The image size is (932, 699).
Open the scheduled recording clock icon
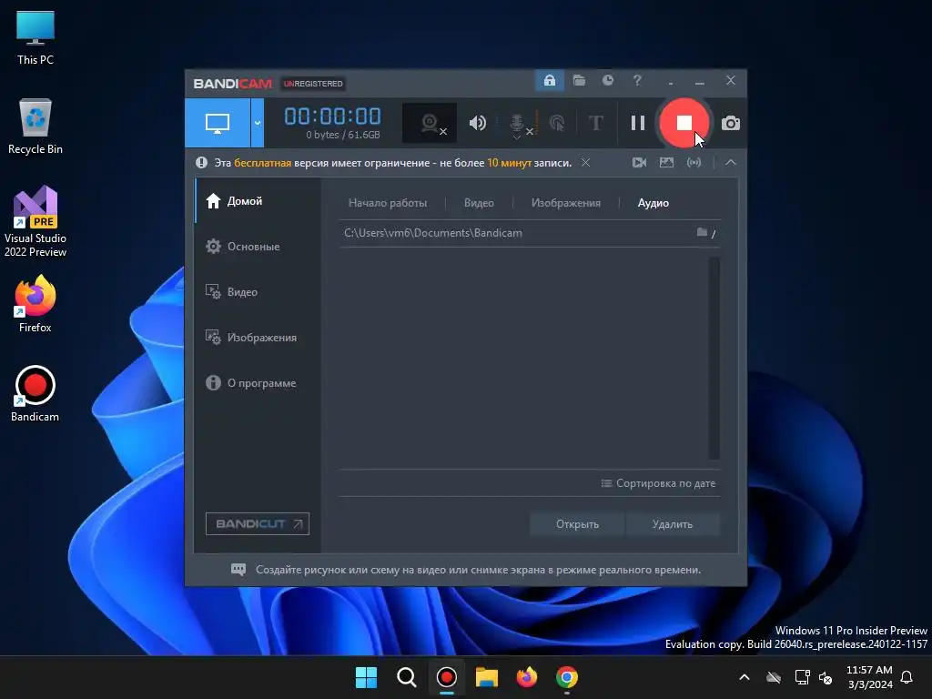coord(607,80)
